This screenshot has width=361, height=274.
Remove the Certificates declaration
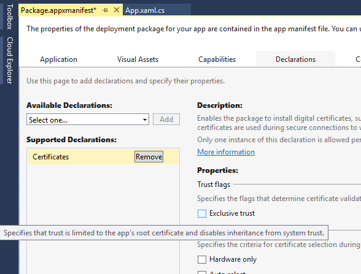point(149,156)
